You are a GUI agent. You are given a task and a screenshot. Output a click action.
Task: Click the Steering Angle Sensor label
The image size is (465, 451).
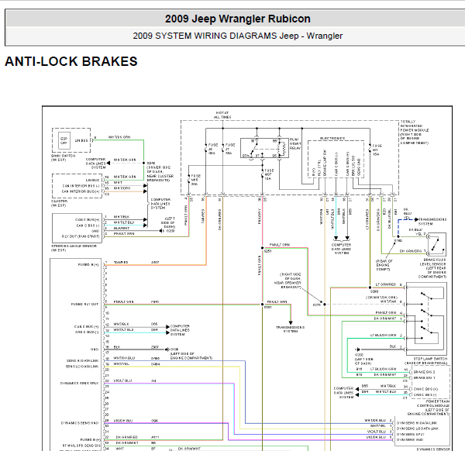coord(70,247)
